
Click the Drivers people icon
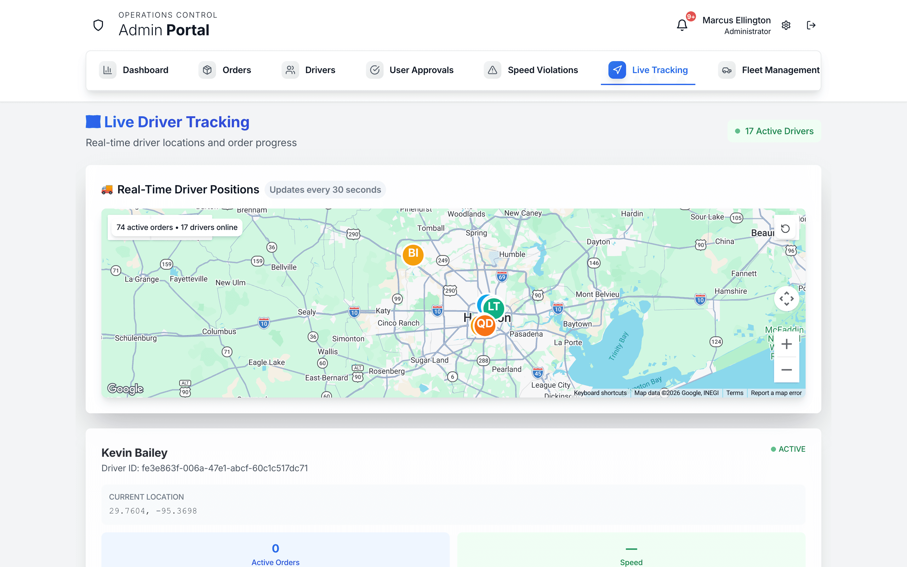[290, 70]
